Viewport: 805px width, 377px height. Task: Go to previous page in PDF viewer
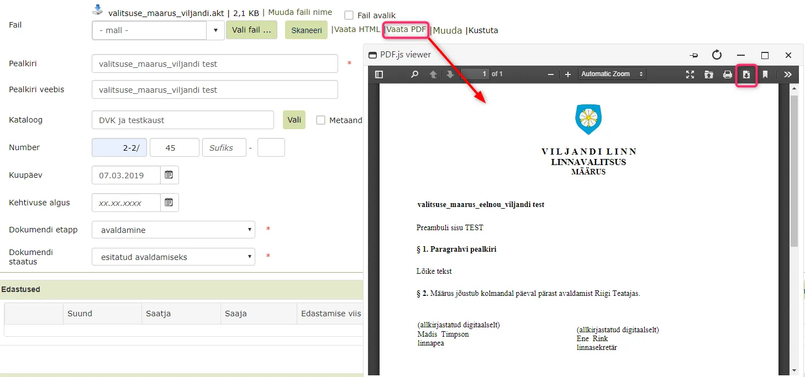tap(433, 75)
